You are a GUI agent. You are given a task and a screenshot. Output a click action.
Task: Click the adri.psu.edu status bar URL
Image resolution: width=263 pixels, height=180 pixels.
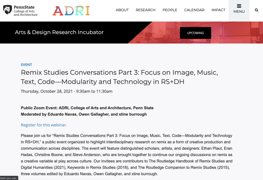pos(9,178)
